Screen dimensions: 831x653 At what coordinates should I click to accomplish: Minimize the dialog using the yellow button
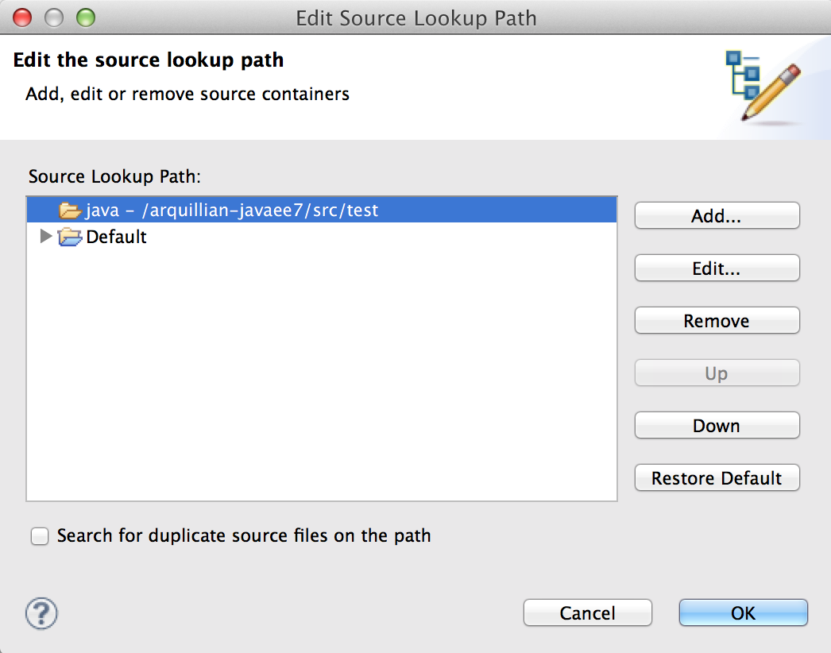(x=53, y=17)
